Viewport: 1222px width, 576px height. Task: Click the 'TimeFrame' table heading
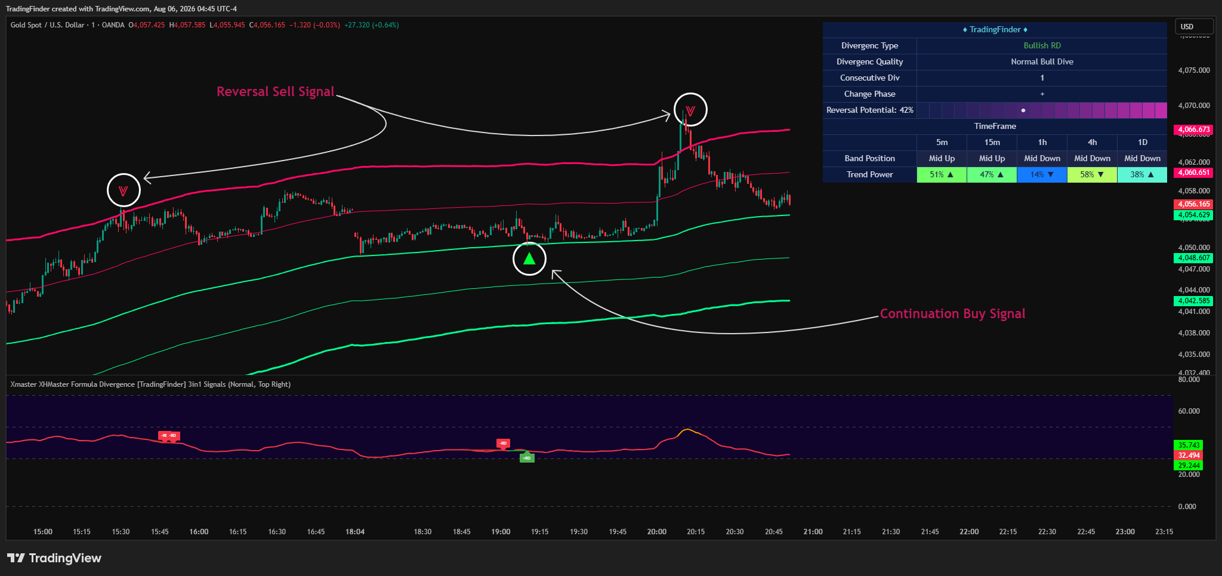coord(995,127)
